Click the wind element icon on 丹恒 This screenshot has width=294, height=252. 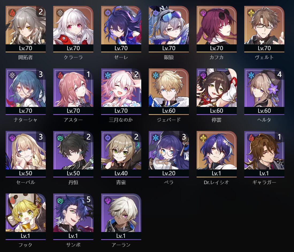[60, 138]
